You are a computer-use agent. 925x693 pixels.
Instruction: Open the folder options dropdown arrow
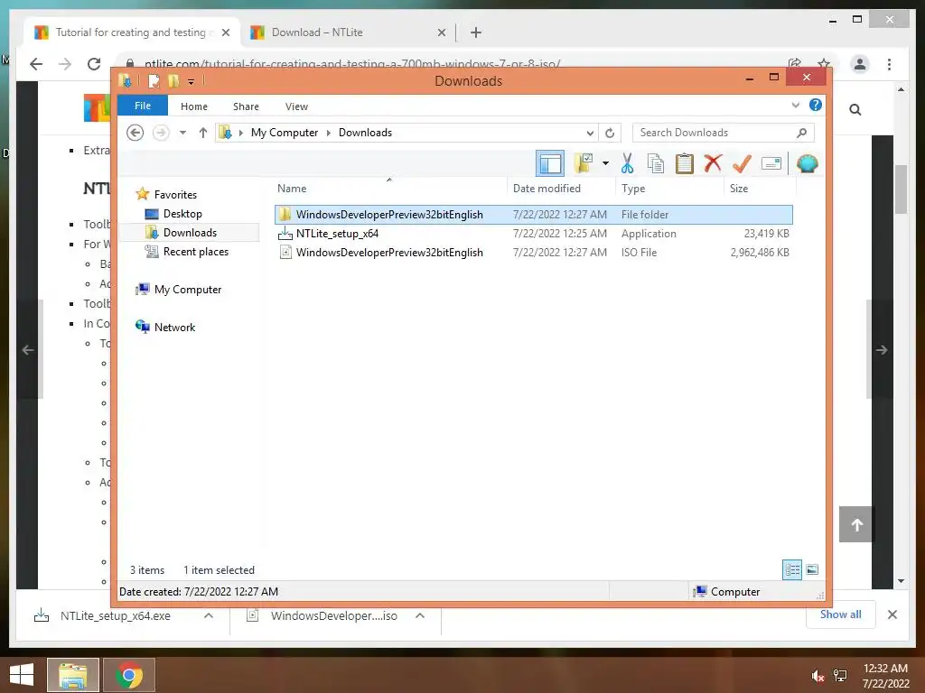(x=605, y=163)
